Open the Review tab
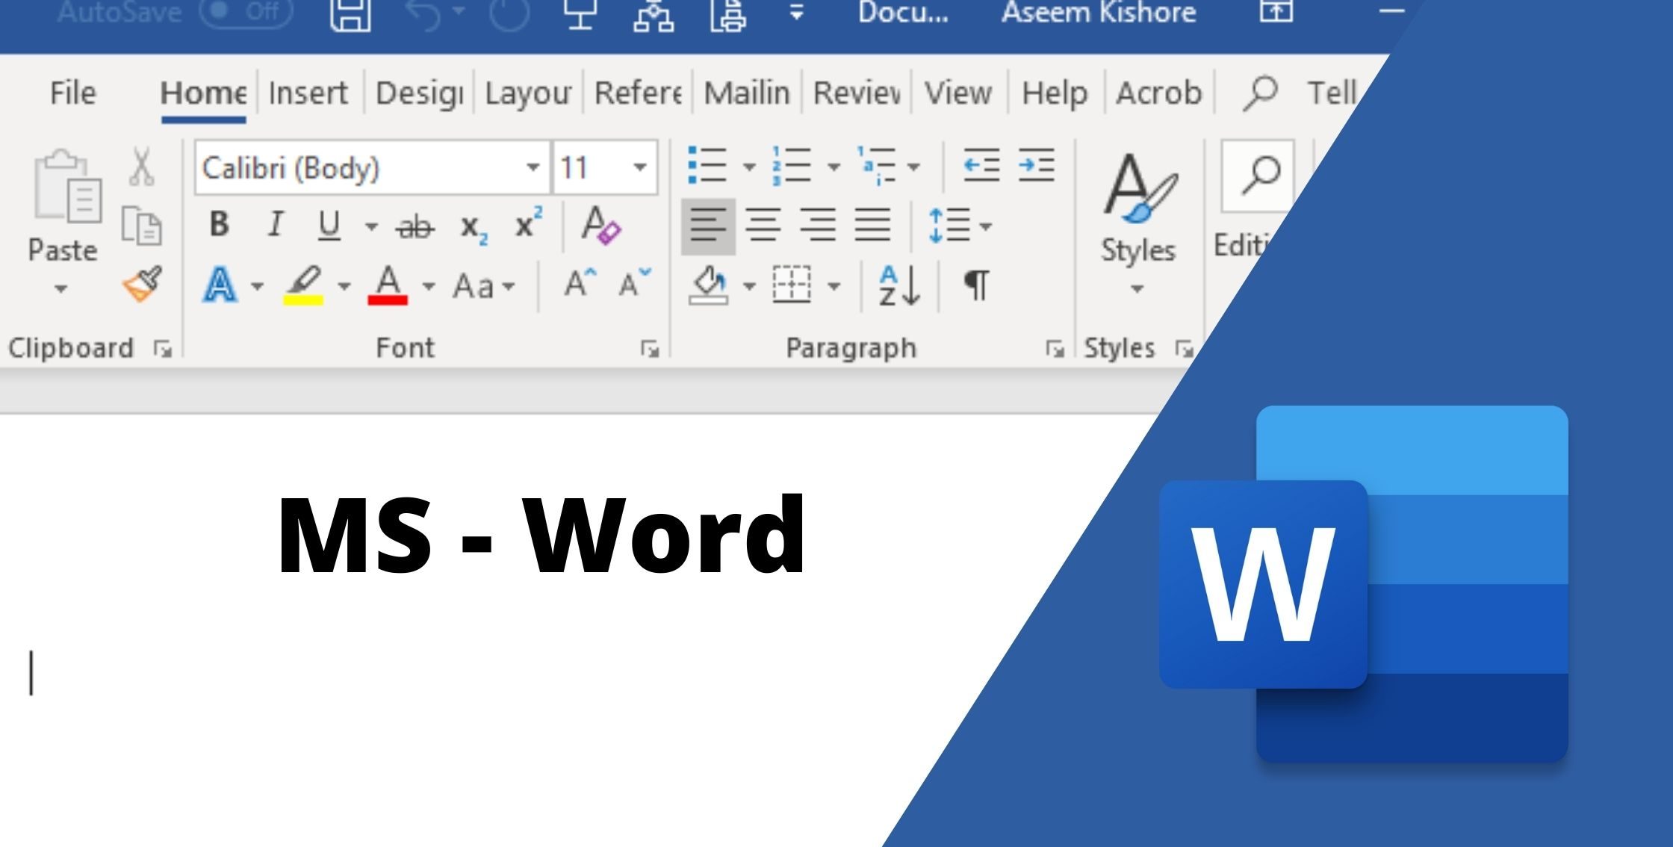 point(856,93)
